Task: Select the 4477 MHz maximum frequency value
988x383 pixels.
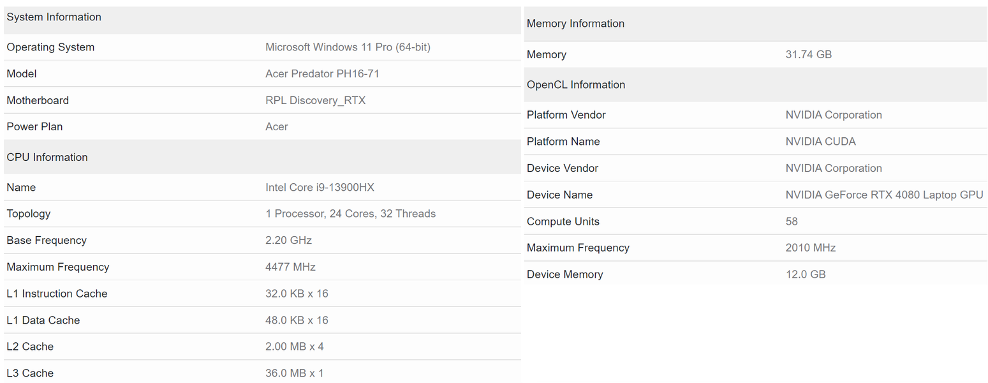Action: click(x=290, y=267)
